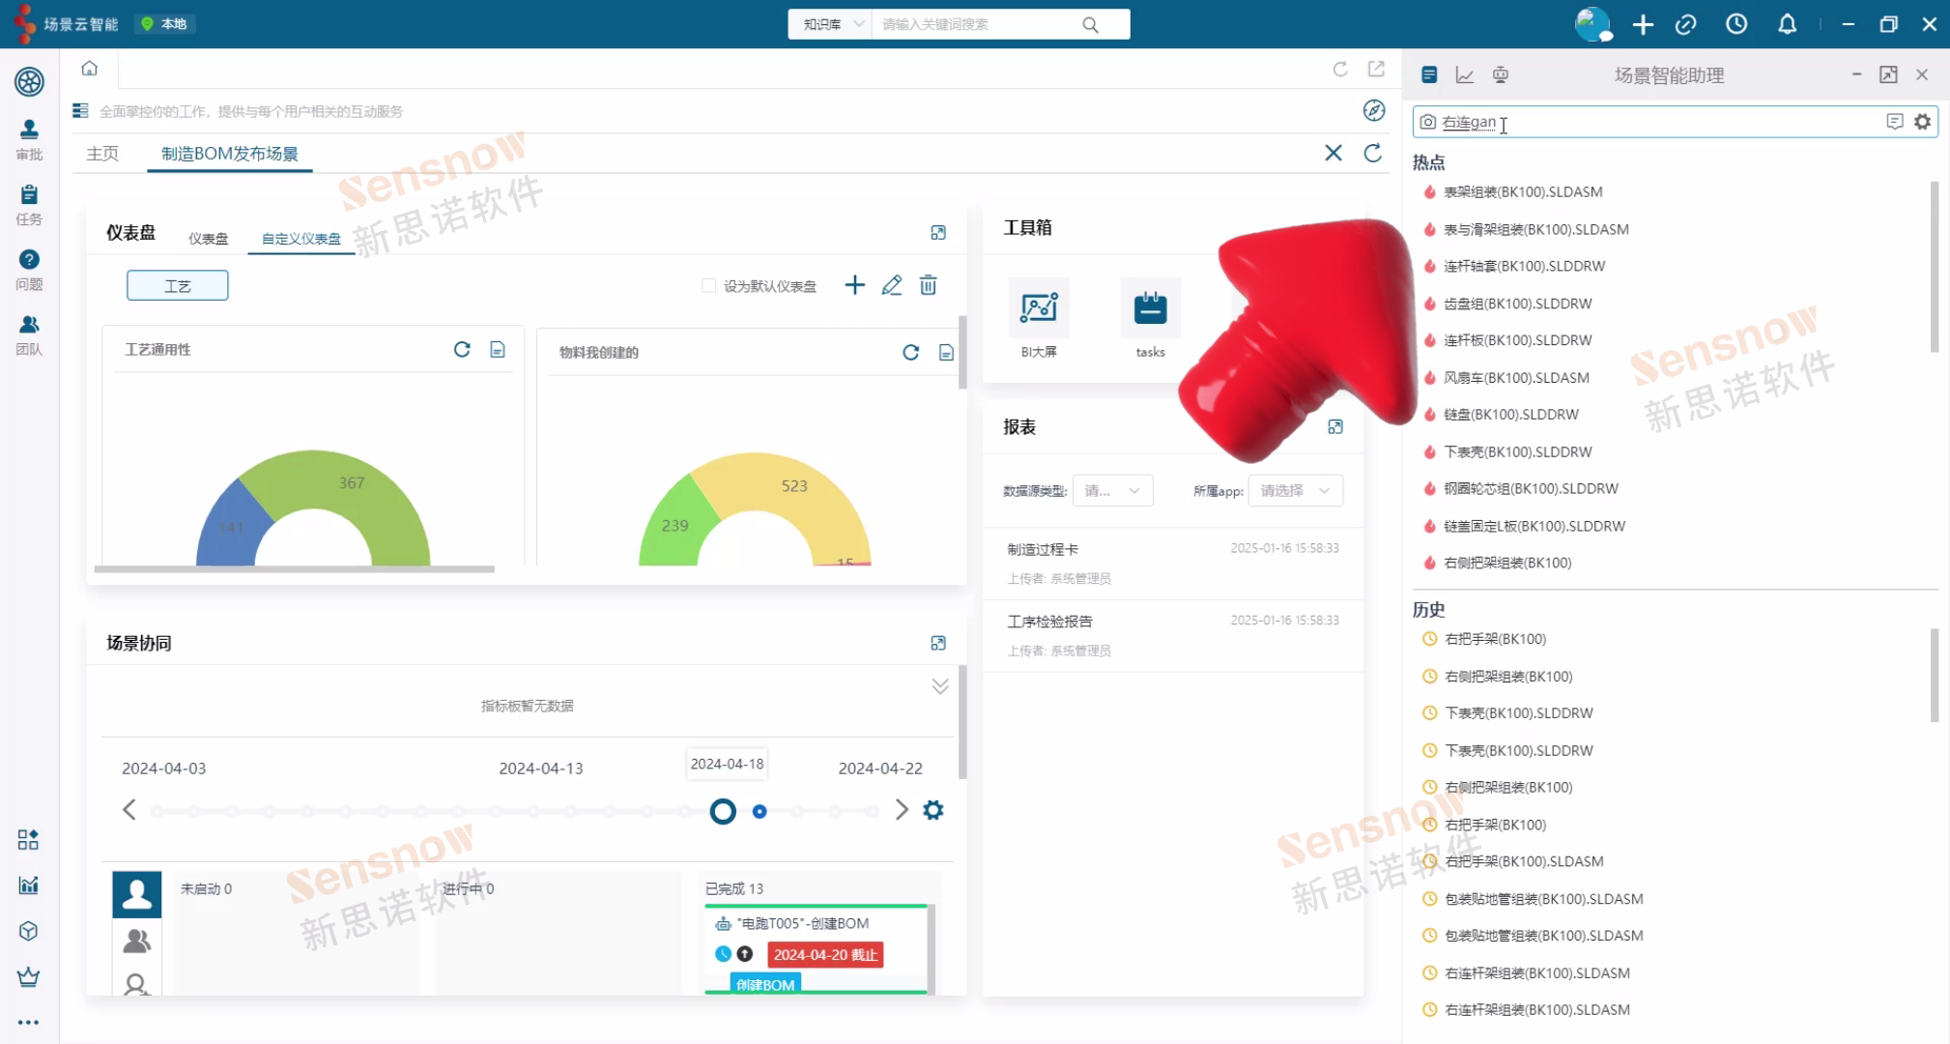The width and height of the screenshot is (1950, 1044).
Task: Open the BI大屏 tool icon
Action: tap(1039, 308)
